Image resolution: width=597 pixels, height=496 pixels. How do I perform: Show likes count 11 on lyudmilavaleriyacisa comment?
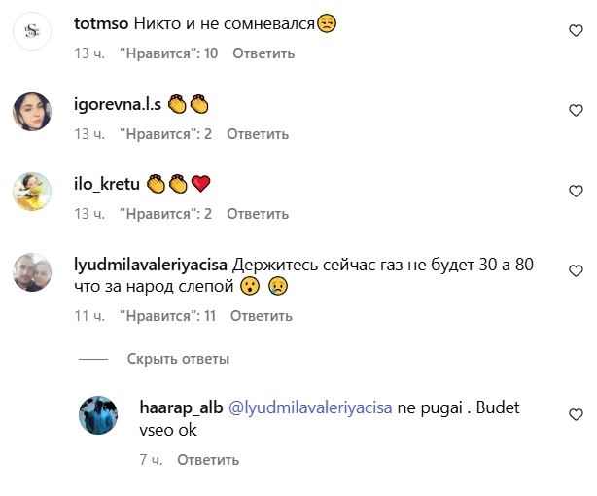[167, 316]
